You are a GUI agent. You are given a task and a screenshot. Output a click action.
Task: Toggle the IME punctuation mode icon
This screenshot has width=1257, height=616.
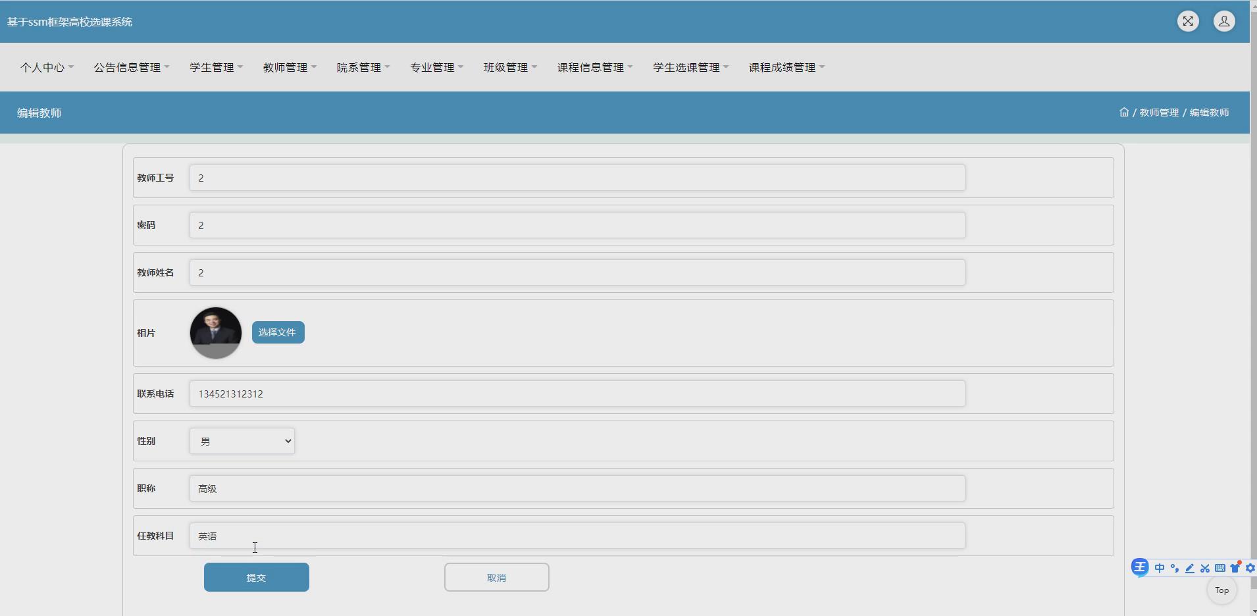tap(1175, 568)
